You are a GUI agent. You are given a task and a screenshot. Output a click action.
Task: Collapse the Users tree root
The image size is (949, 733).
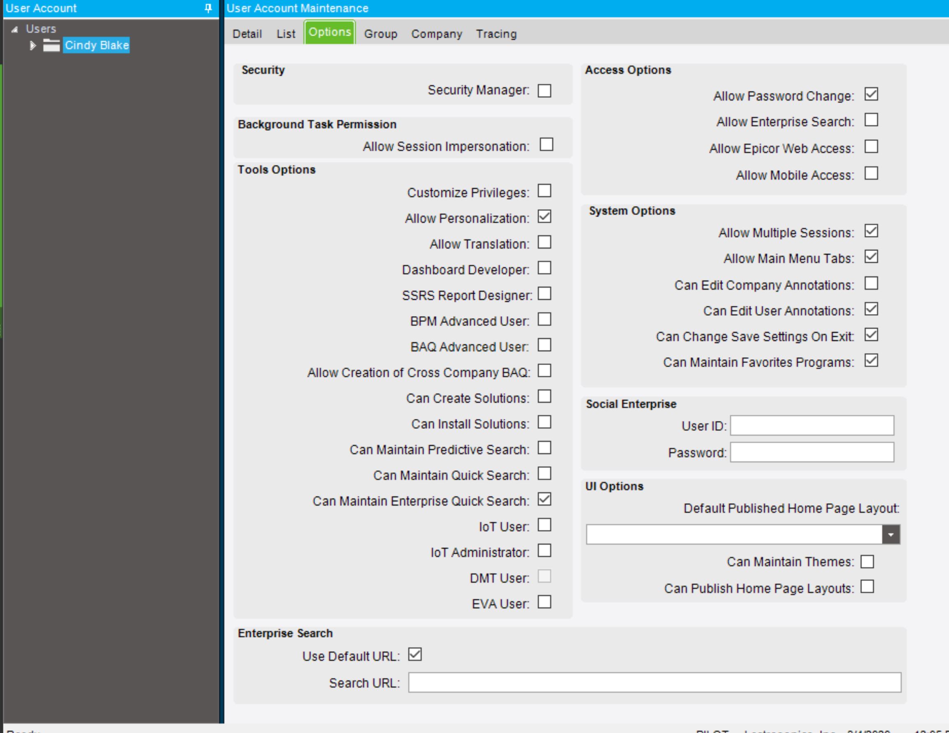[15, 29]
